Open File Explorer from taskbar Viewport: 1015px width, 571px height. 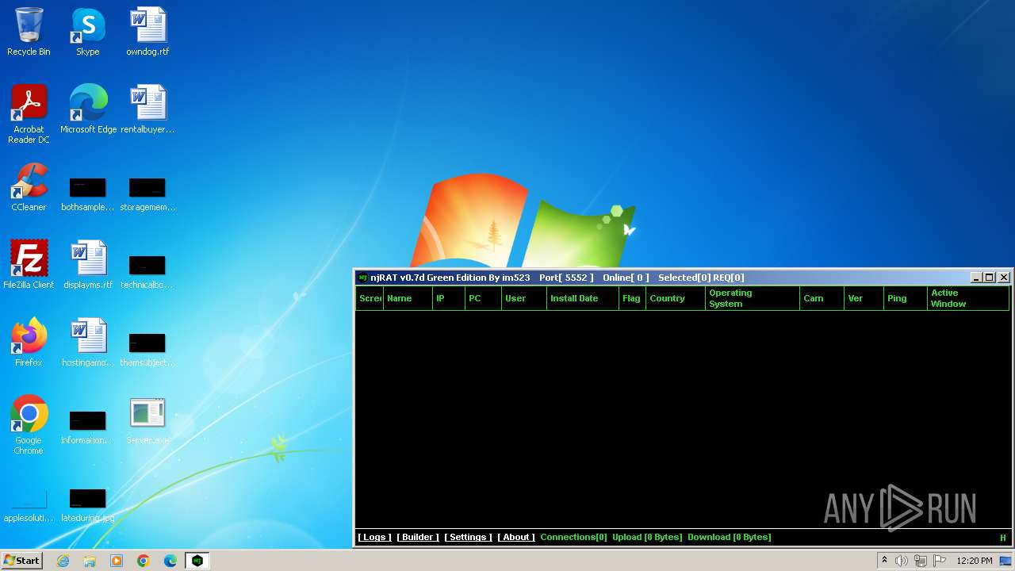coord(90,561)
